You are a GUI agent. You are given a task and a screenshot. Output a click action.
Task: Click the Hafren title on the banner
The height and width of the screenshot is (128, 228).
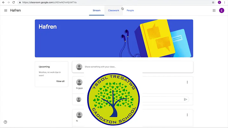click(x=47, y=27)
